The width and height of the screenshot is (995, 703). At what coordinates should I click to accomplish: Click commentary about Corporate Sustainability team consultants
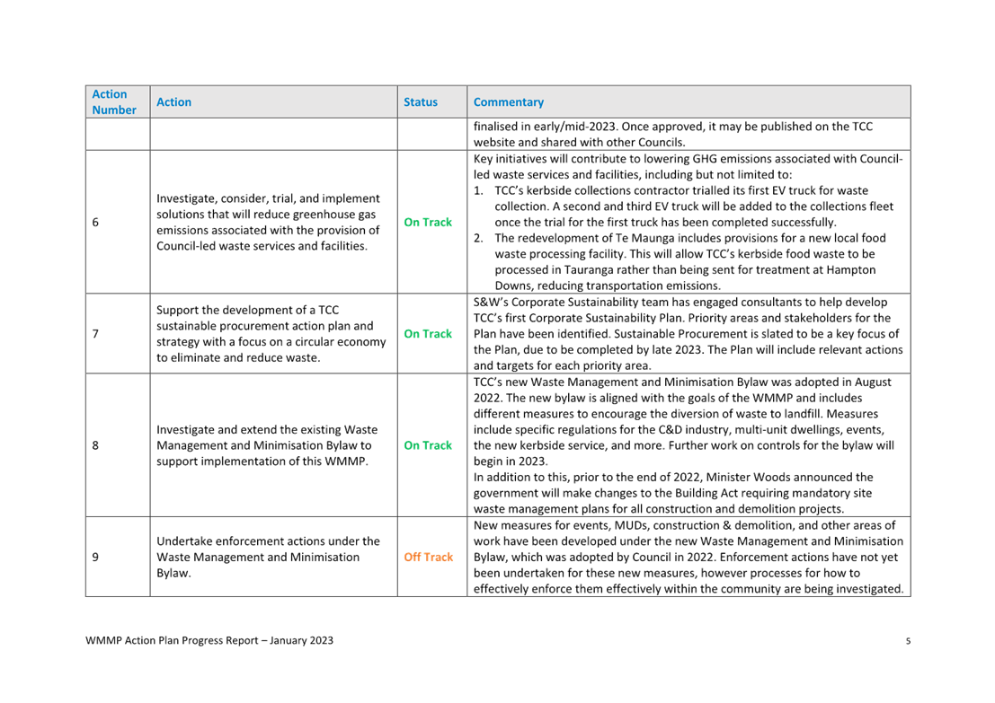click(688, 333)
